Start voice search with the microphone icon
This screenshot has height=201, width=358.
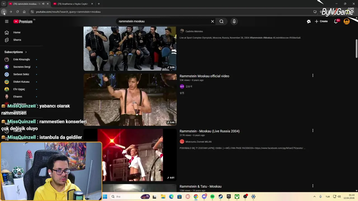(x=234, y=21)
